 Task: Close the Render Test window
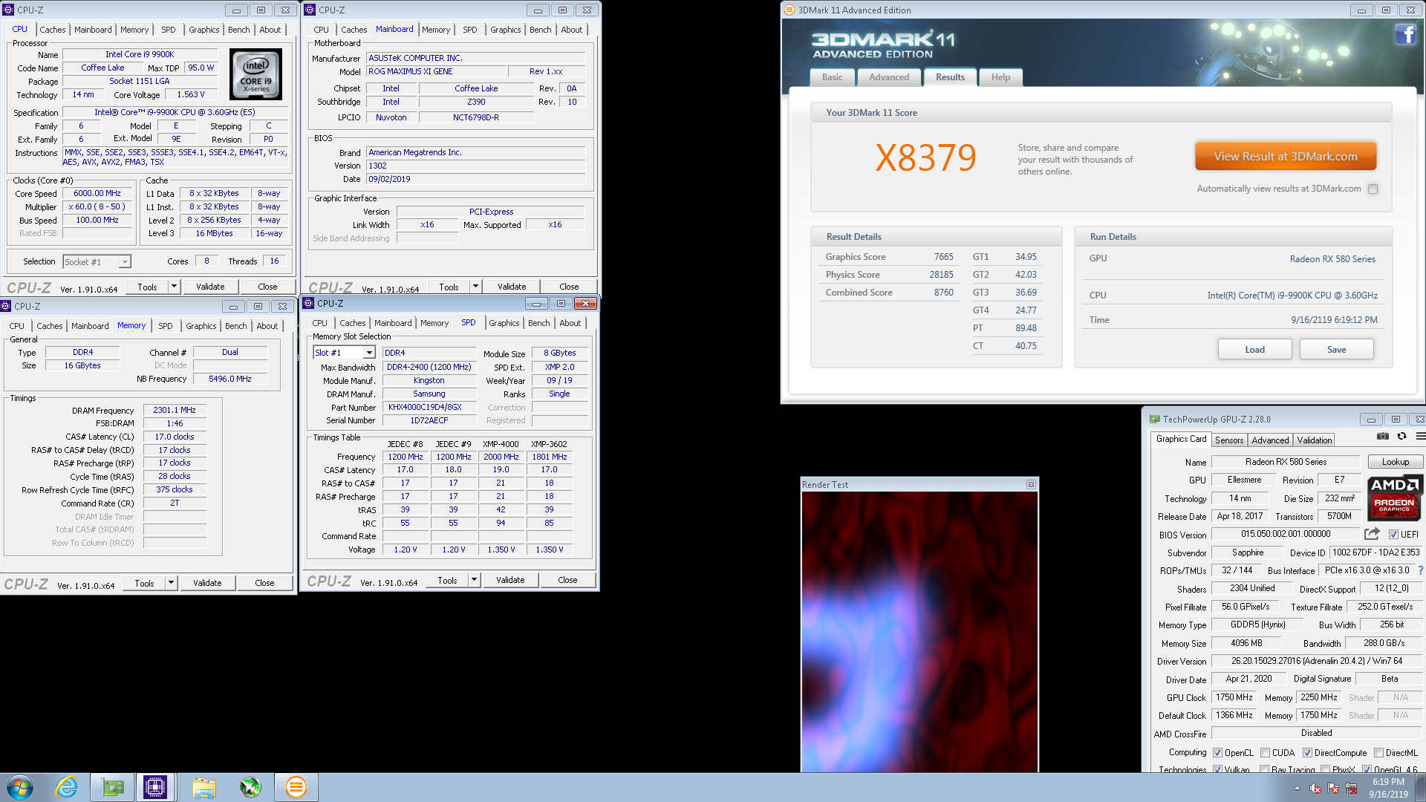1031,484
